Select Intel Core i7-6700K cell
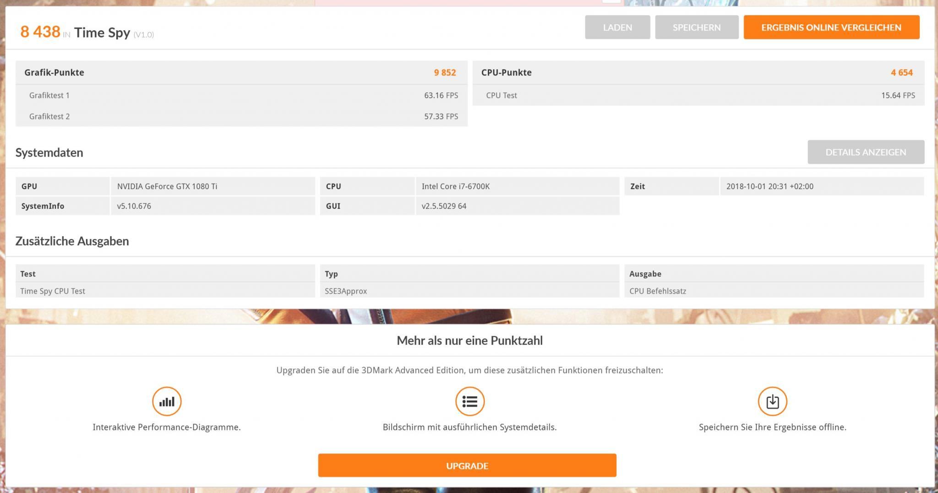Screen dimensions: 938x493 (x=518, y=186)
